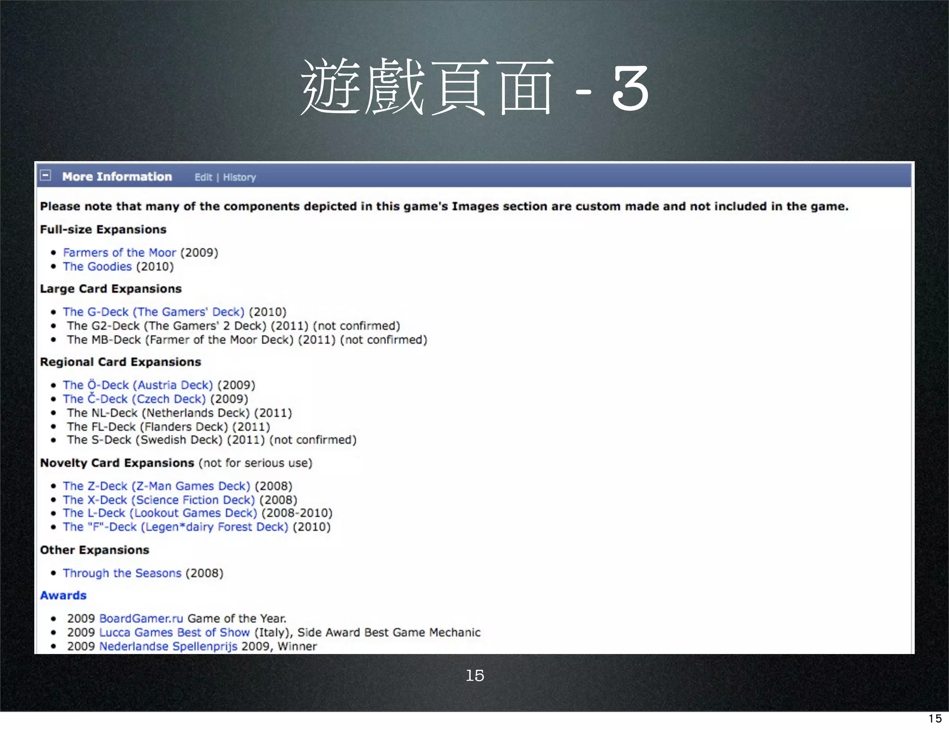Screen dimensions: 949x730
Task: Click the Edit link in header
Action: [x=203, y=177]
